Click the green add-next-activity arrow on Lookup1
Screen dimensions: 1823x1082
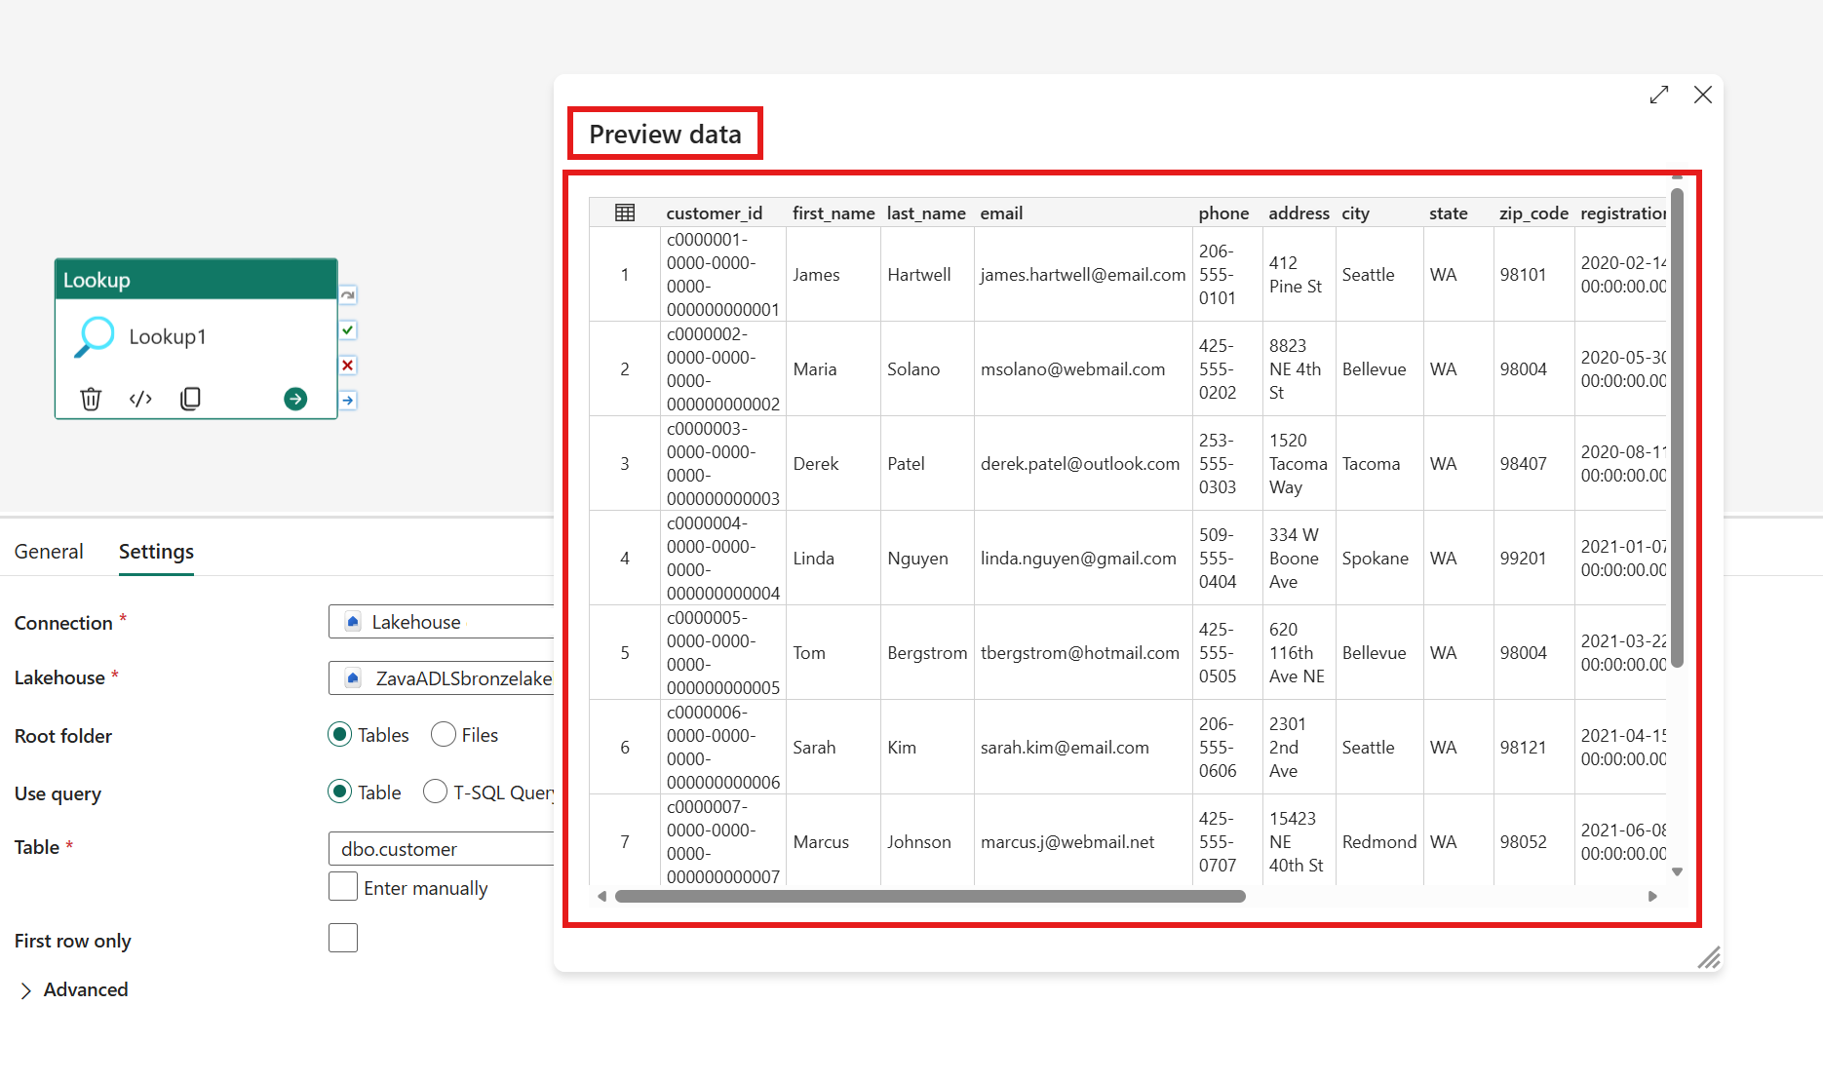(295, 399)
